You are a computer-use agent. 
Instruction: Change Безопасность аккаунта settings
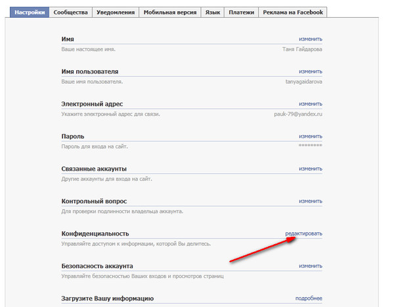[311, 266]
